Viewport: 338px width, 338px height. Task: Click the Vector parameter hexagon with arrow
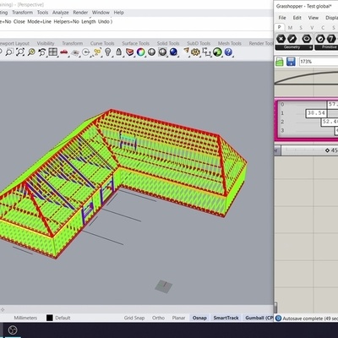tap(292, 39)
